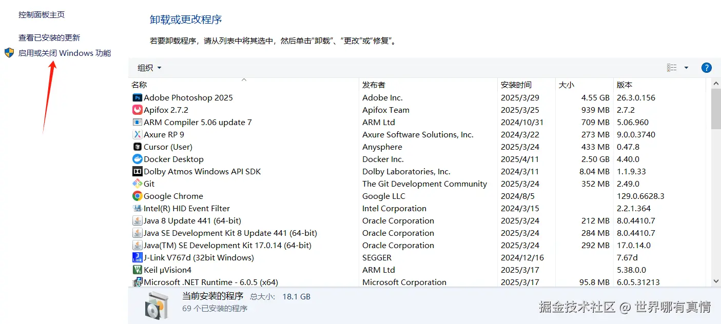Click the Docker Desktop whale icon
The height and width of the screenshot is (324, 721).
tap(137, 159)
